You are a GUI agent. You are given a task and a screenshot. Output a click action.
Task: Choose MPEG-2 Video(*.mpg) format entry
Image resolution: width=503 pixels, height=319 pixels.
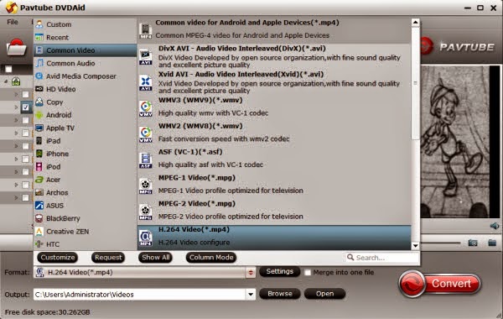(x=274, y=211)
